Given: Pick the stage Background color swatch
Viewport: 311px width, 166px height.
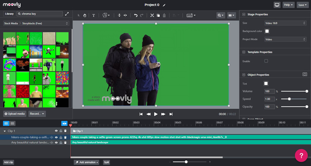Looking at the screenshot, I should 267,31.
